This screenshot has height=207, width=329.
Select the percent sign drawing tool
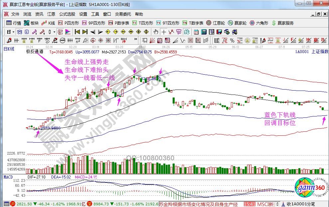coord(232,40)
